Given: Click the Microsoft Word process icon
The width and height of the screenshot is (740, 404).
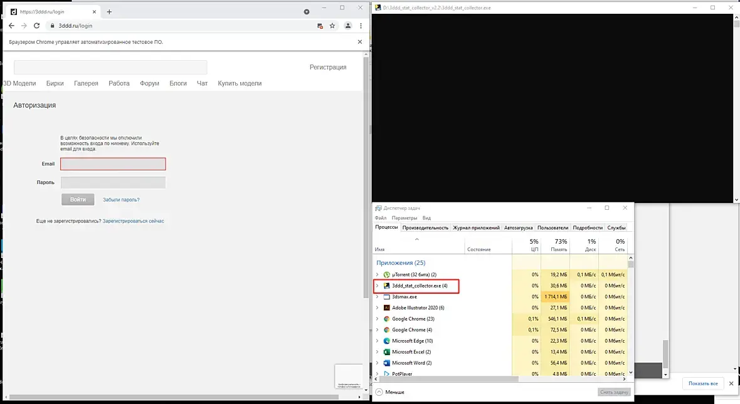Looking at the screenshot, I should (x=386, y=363).
